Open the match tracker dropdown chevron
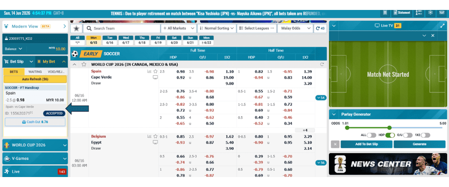This screenshot has height=187, width=449. 425,35
